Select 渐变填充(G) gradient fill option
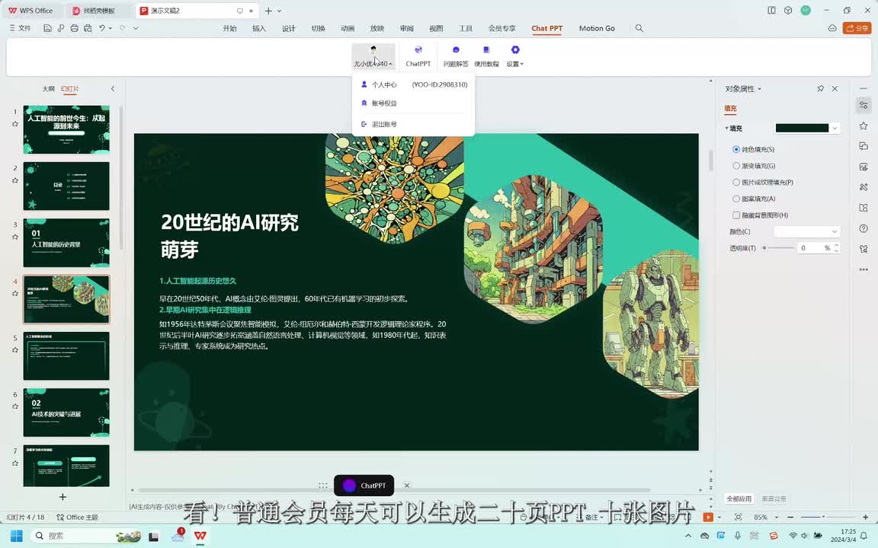This screenshot has height=548, width=878. [736, 166]
